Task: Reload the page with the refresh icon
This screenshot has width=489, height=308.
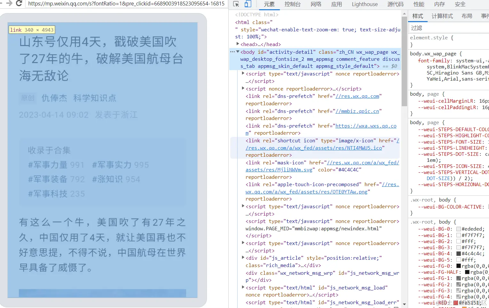Action: [19, 4]
